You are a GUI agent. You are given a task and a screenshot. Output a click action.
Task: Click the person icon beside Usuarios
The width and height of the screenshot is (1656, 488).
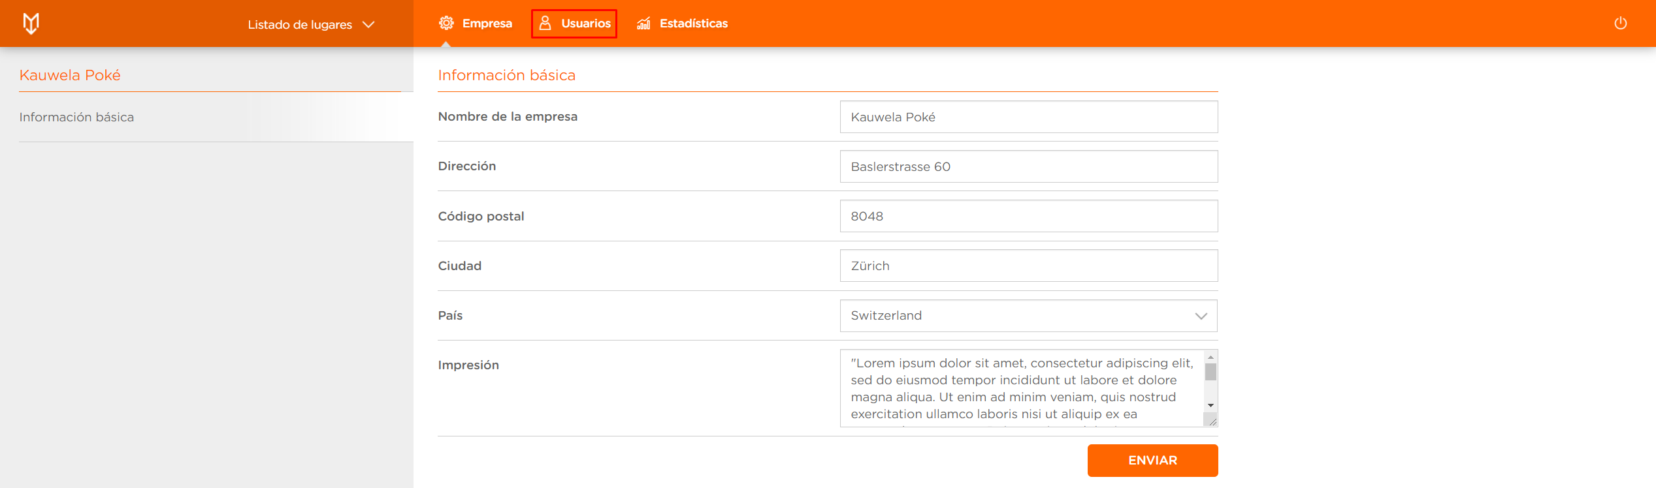[545, 23]
